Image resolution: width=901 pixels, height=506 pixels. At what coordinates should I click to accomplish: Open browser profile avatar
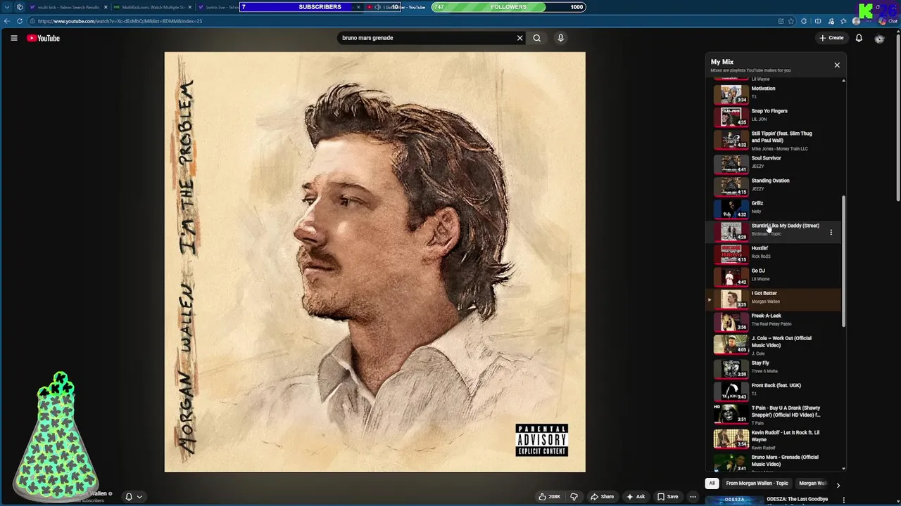856,21
